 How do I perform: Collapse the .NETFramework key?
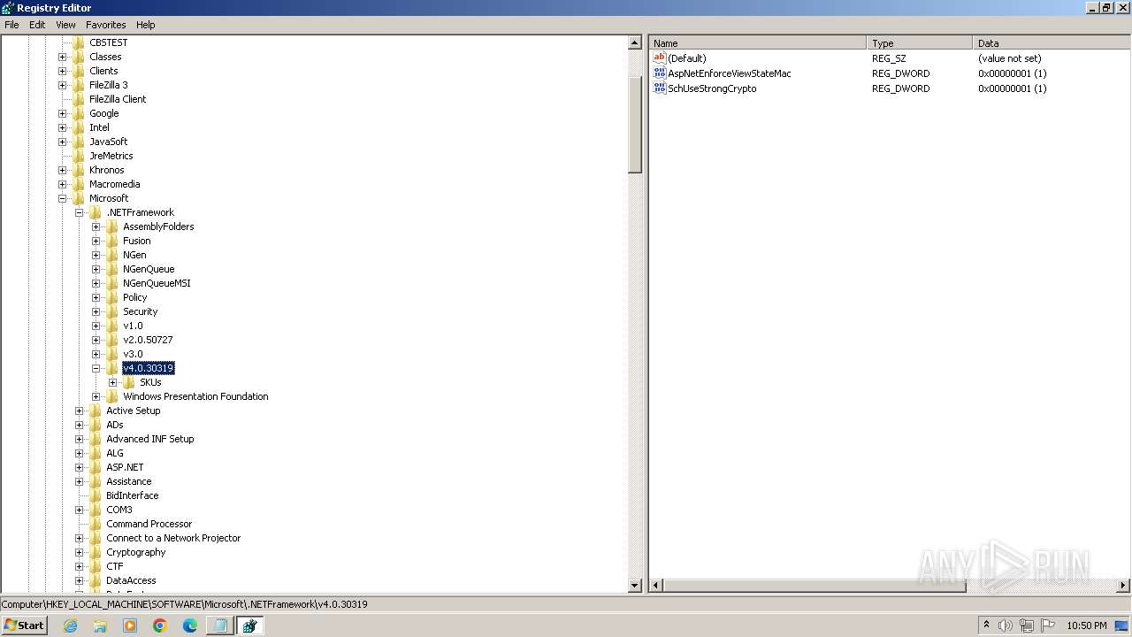click(x=80, y=212)
